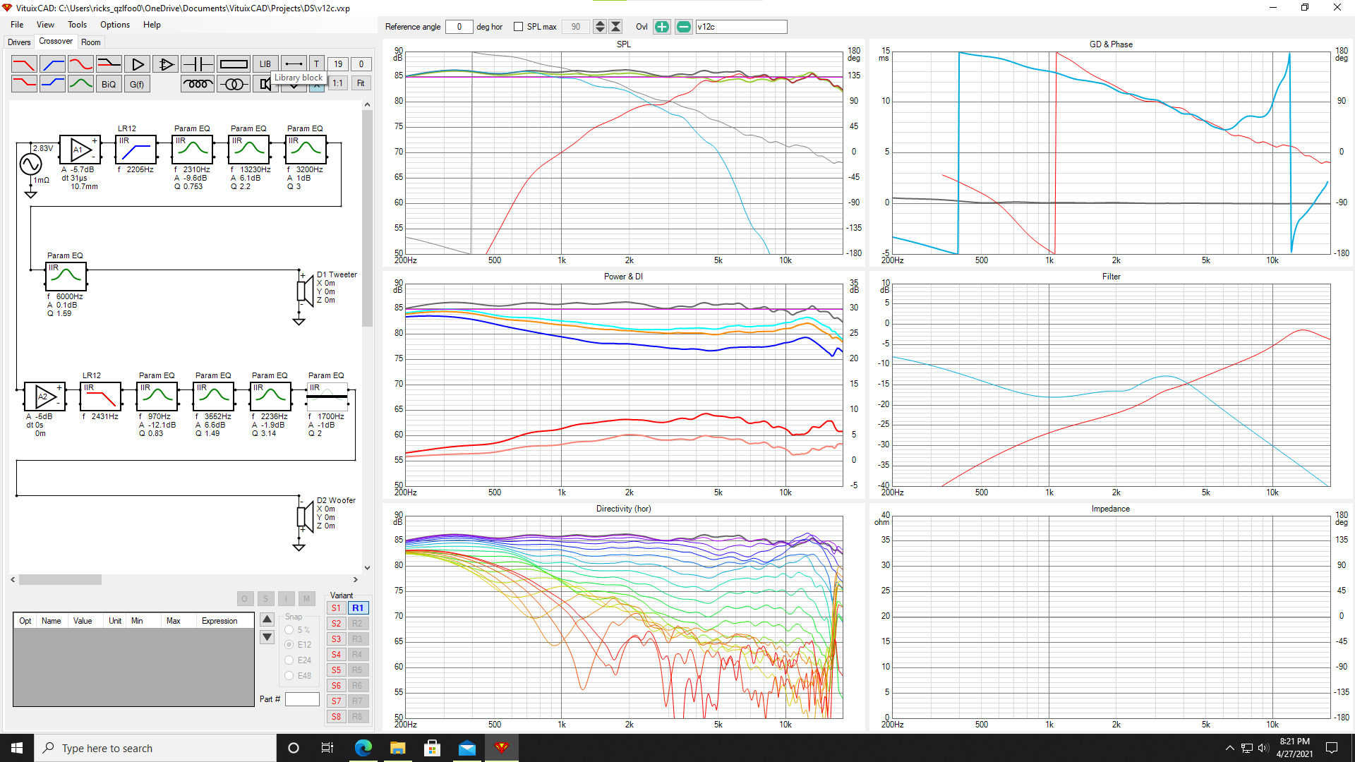Click schematic horizontal scrollbar right arrow
1355x762 pixels.
coord(355,580)
